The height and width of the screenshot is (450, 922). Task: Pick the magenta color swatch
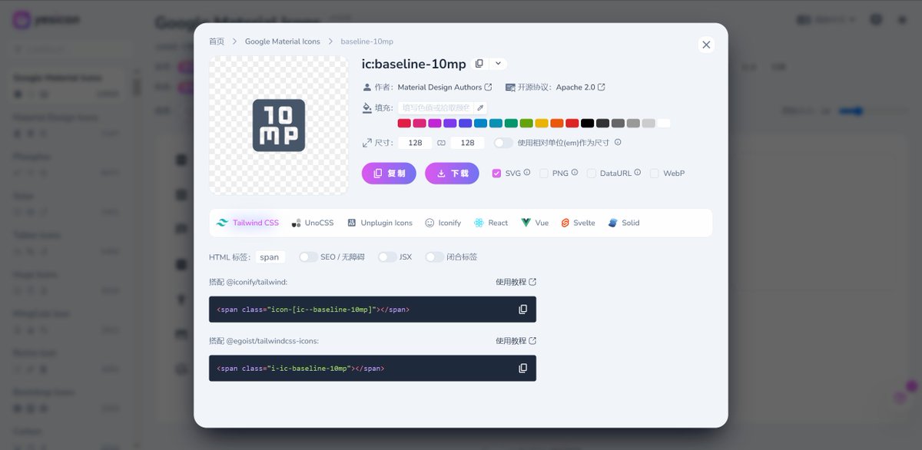[435, 124]
